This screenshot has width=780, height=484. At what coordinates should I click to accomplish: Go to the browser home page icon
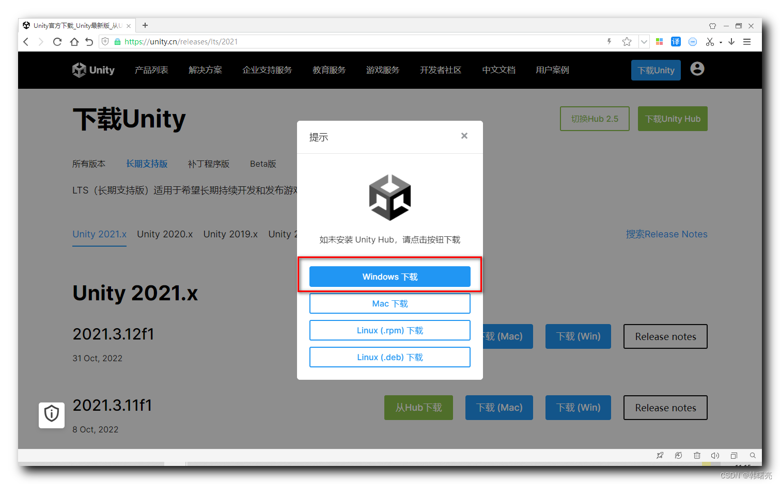point(74,42)
